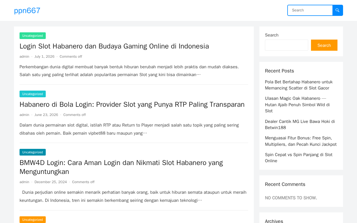Viewport: 357px width, 223px height.
Task: Open article Habanero di Bola Login
Action: click(132, 105)
